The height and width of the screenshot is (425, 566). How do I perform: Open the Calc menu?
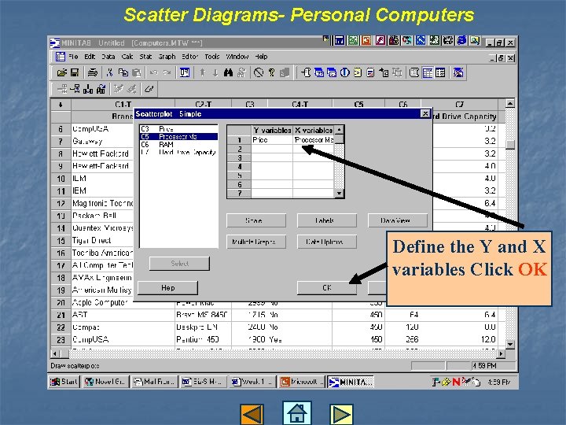click(x=127, y=57)
